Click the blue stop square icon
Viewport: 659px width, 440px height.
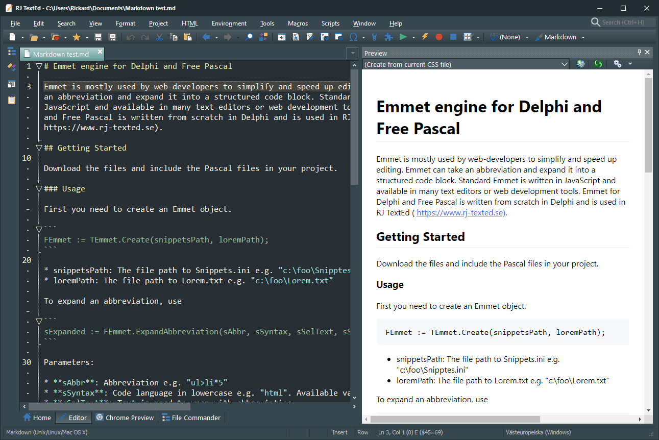[x=453, y=37]
